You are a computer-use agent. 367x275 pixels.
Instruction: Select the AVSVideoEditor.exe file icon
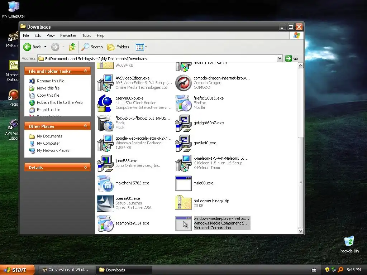(x=105, y=83)
